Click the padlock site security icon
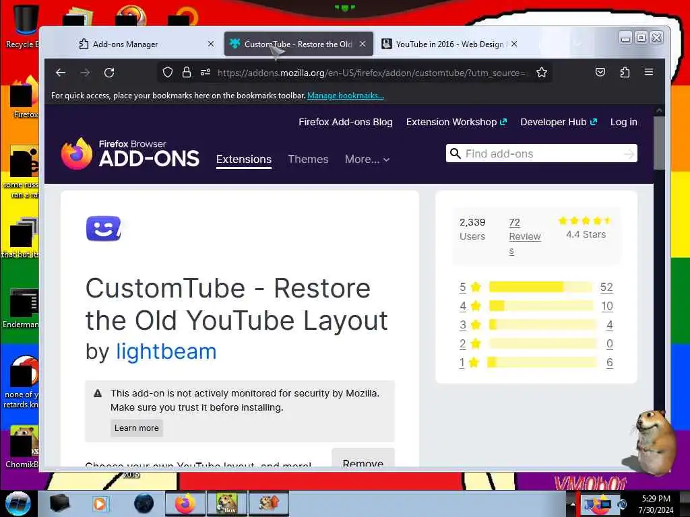 (x=187, y=72)
